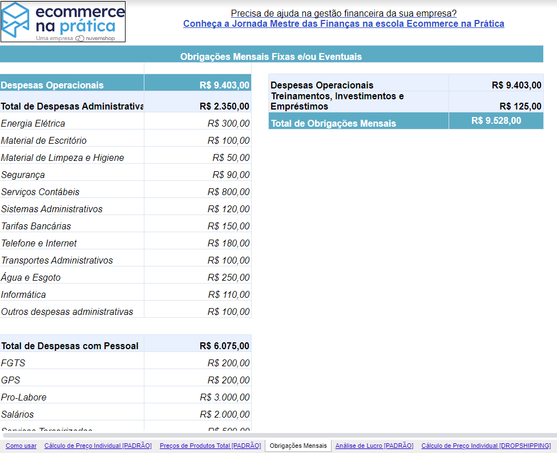The image size is (557, 453).
Task: Select the Informática cell
Action: pos(72,292)
